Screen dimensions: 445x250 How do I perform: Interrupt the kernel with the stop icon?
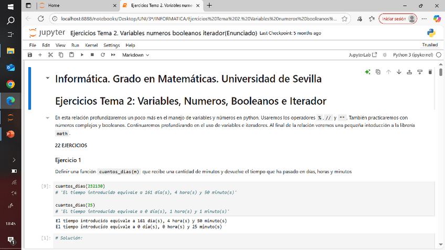click(x=92, y=55)
